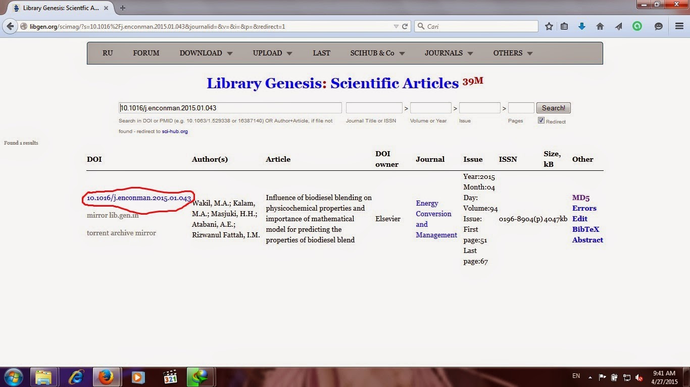Screen dimensions: 690x387
Task: Focus the DOI search input field
Action: pyautogui.click(x=230, y=108)
